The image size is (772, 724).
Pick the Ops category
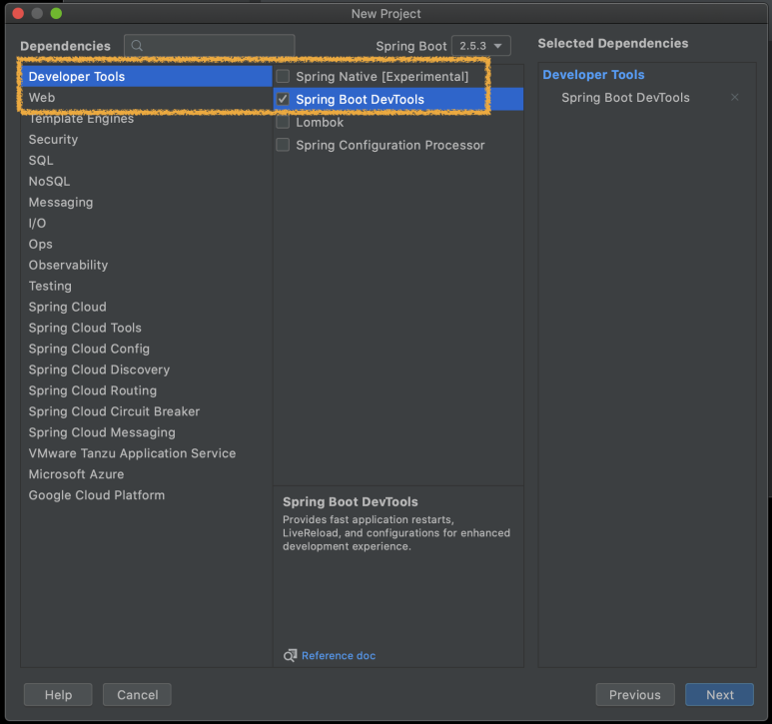click(x=146, y=244)
